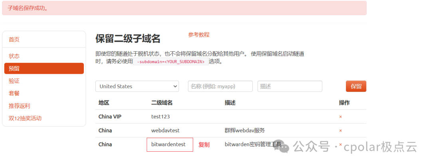
Task: Focus the 描述 description input field
Action: coord(290,87)
